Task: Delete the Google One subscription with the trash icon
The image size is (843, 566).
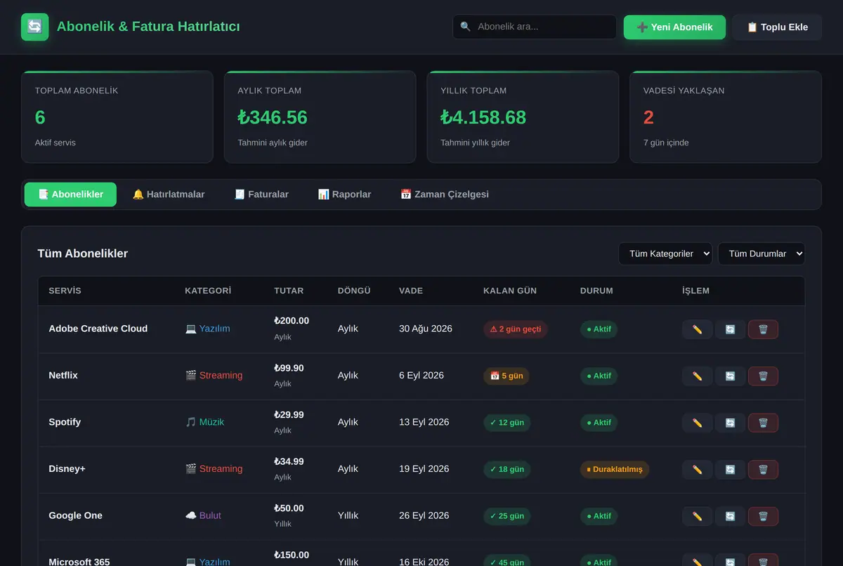Action: [x=763, y=516]
